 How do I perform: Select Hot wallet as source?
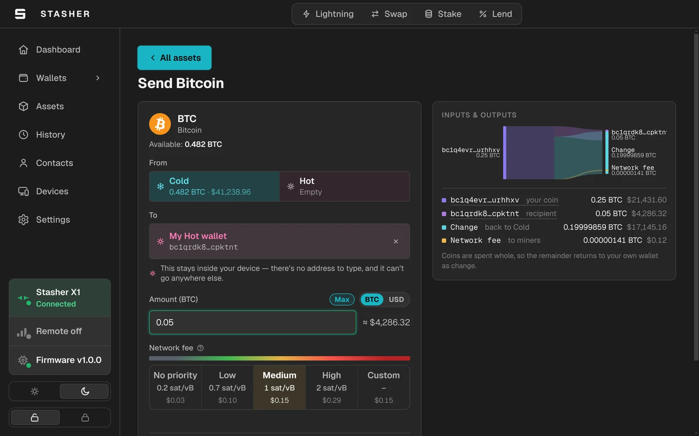pos(345,186)
